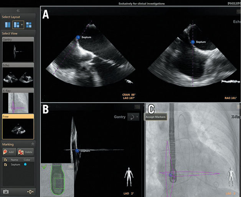This screenshot has width=241, height=197.
Task: Click the Delete marker button
Action: [26, 152]
